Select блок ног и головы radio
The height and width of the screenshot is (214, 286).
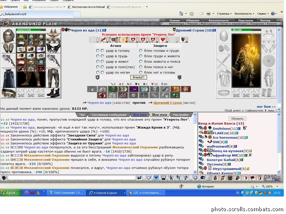[141, 72]
